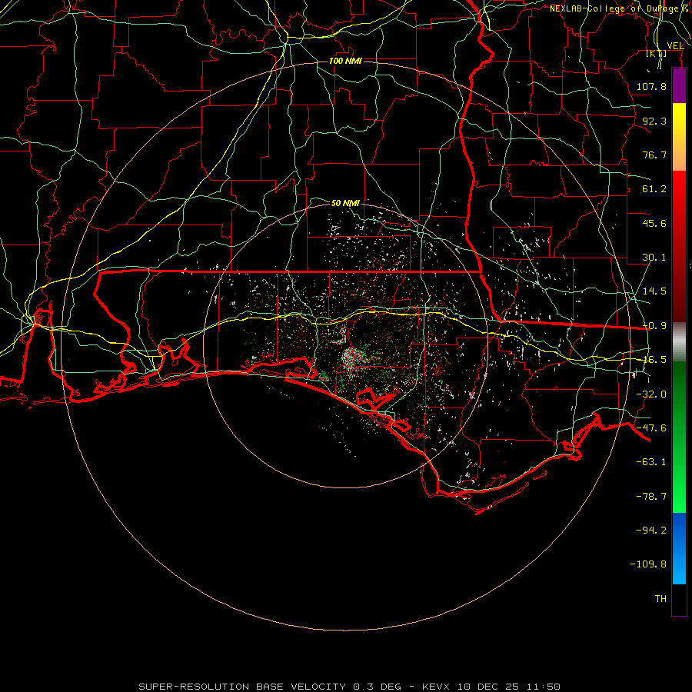Select the 14.5 velocity scale value
Screen dimensions: 692x692
pyautogui.click(x=654, y=291)
